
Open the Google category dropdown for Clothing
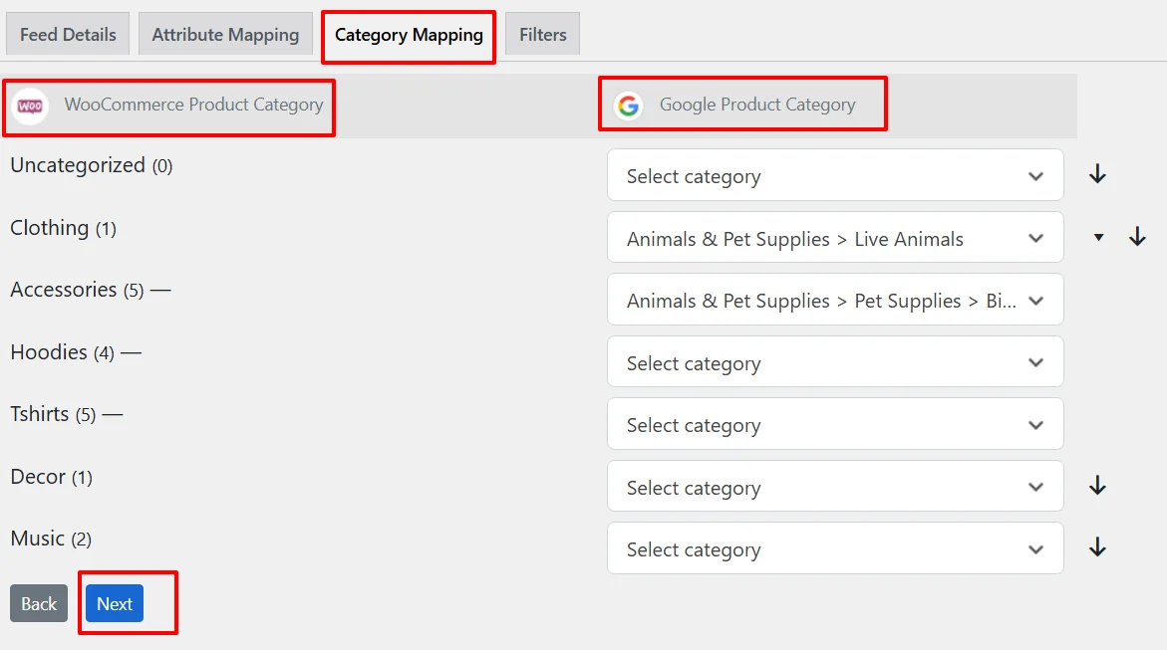pyautogui.click(x=835, y=237)
